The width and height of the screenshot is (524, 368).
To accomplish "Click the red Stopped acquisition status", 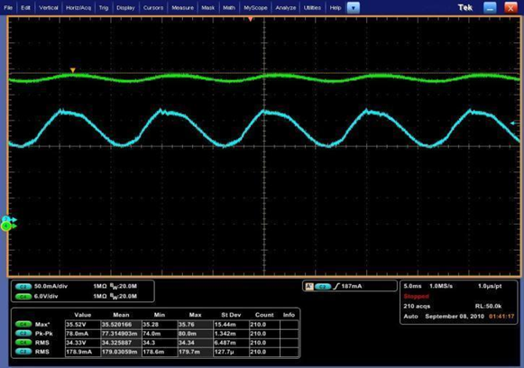I will tap(416, 296).
